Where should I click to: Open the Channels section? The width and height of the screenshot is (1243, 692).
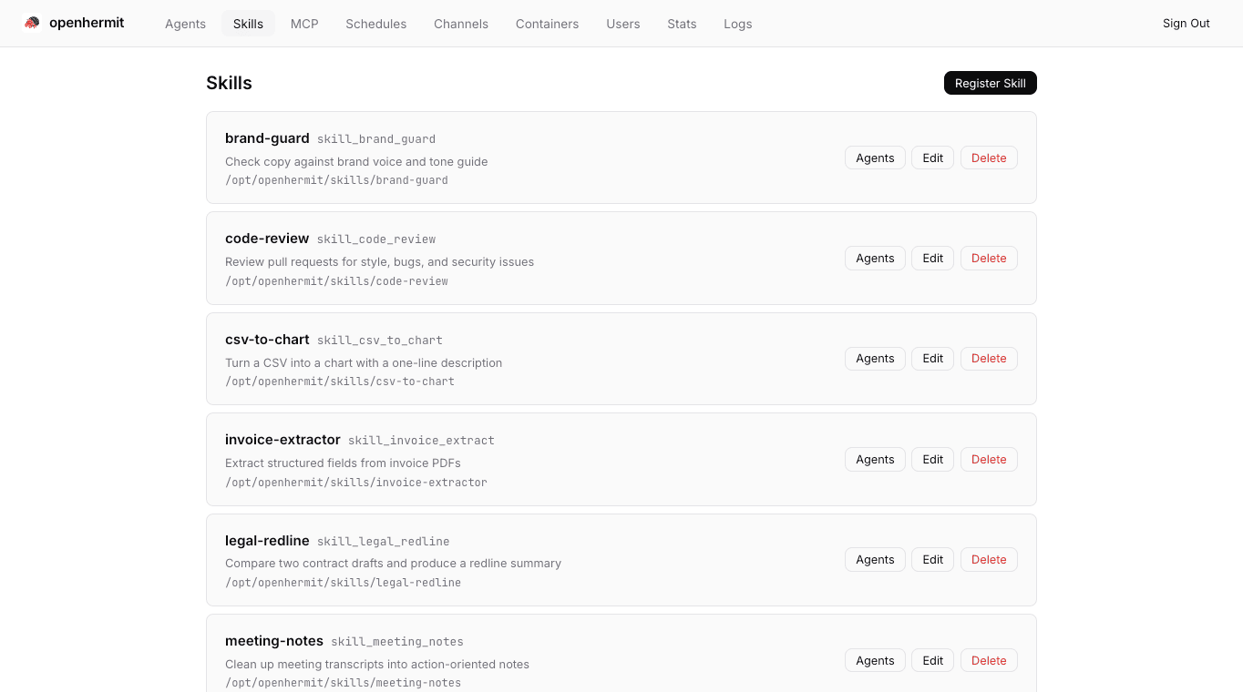(x=460, y=24)
